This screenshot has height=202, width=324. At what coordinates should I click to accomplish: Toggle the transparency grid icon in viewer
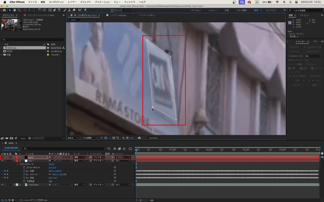106,138
